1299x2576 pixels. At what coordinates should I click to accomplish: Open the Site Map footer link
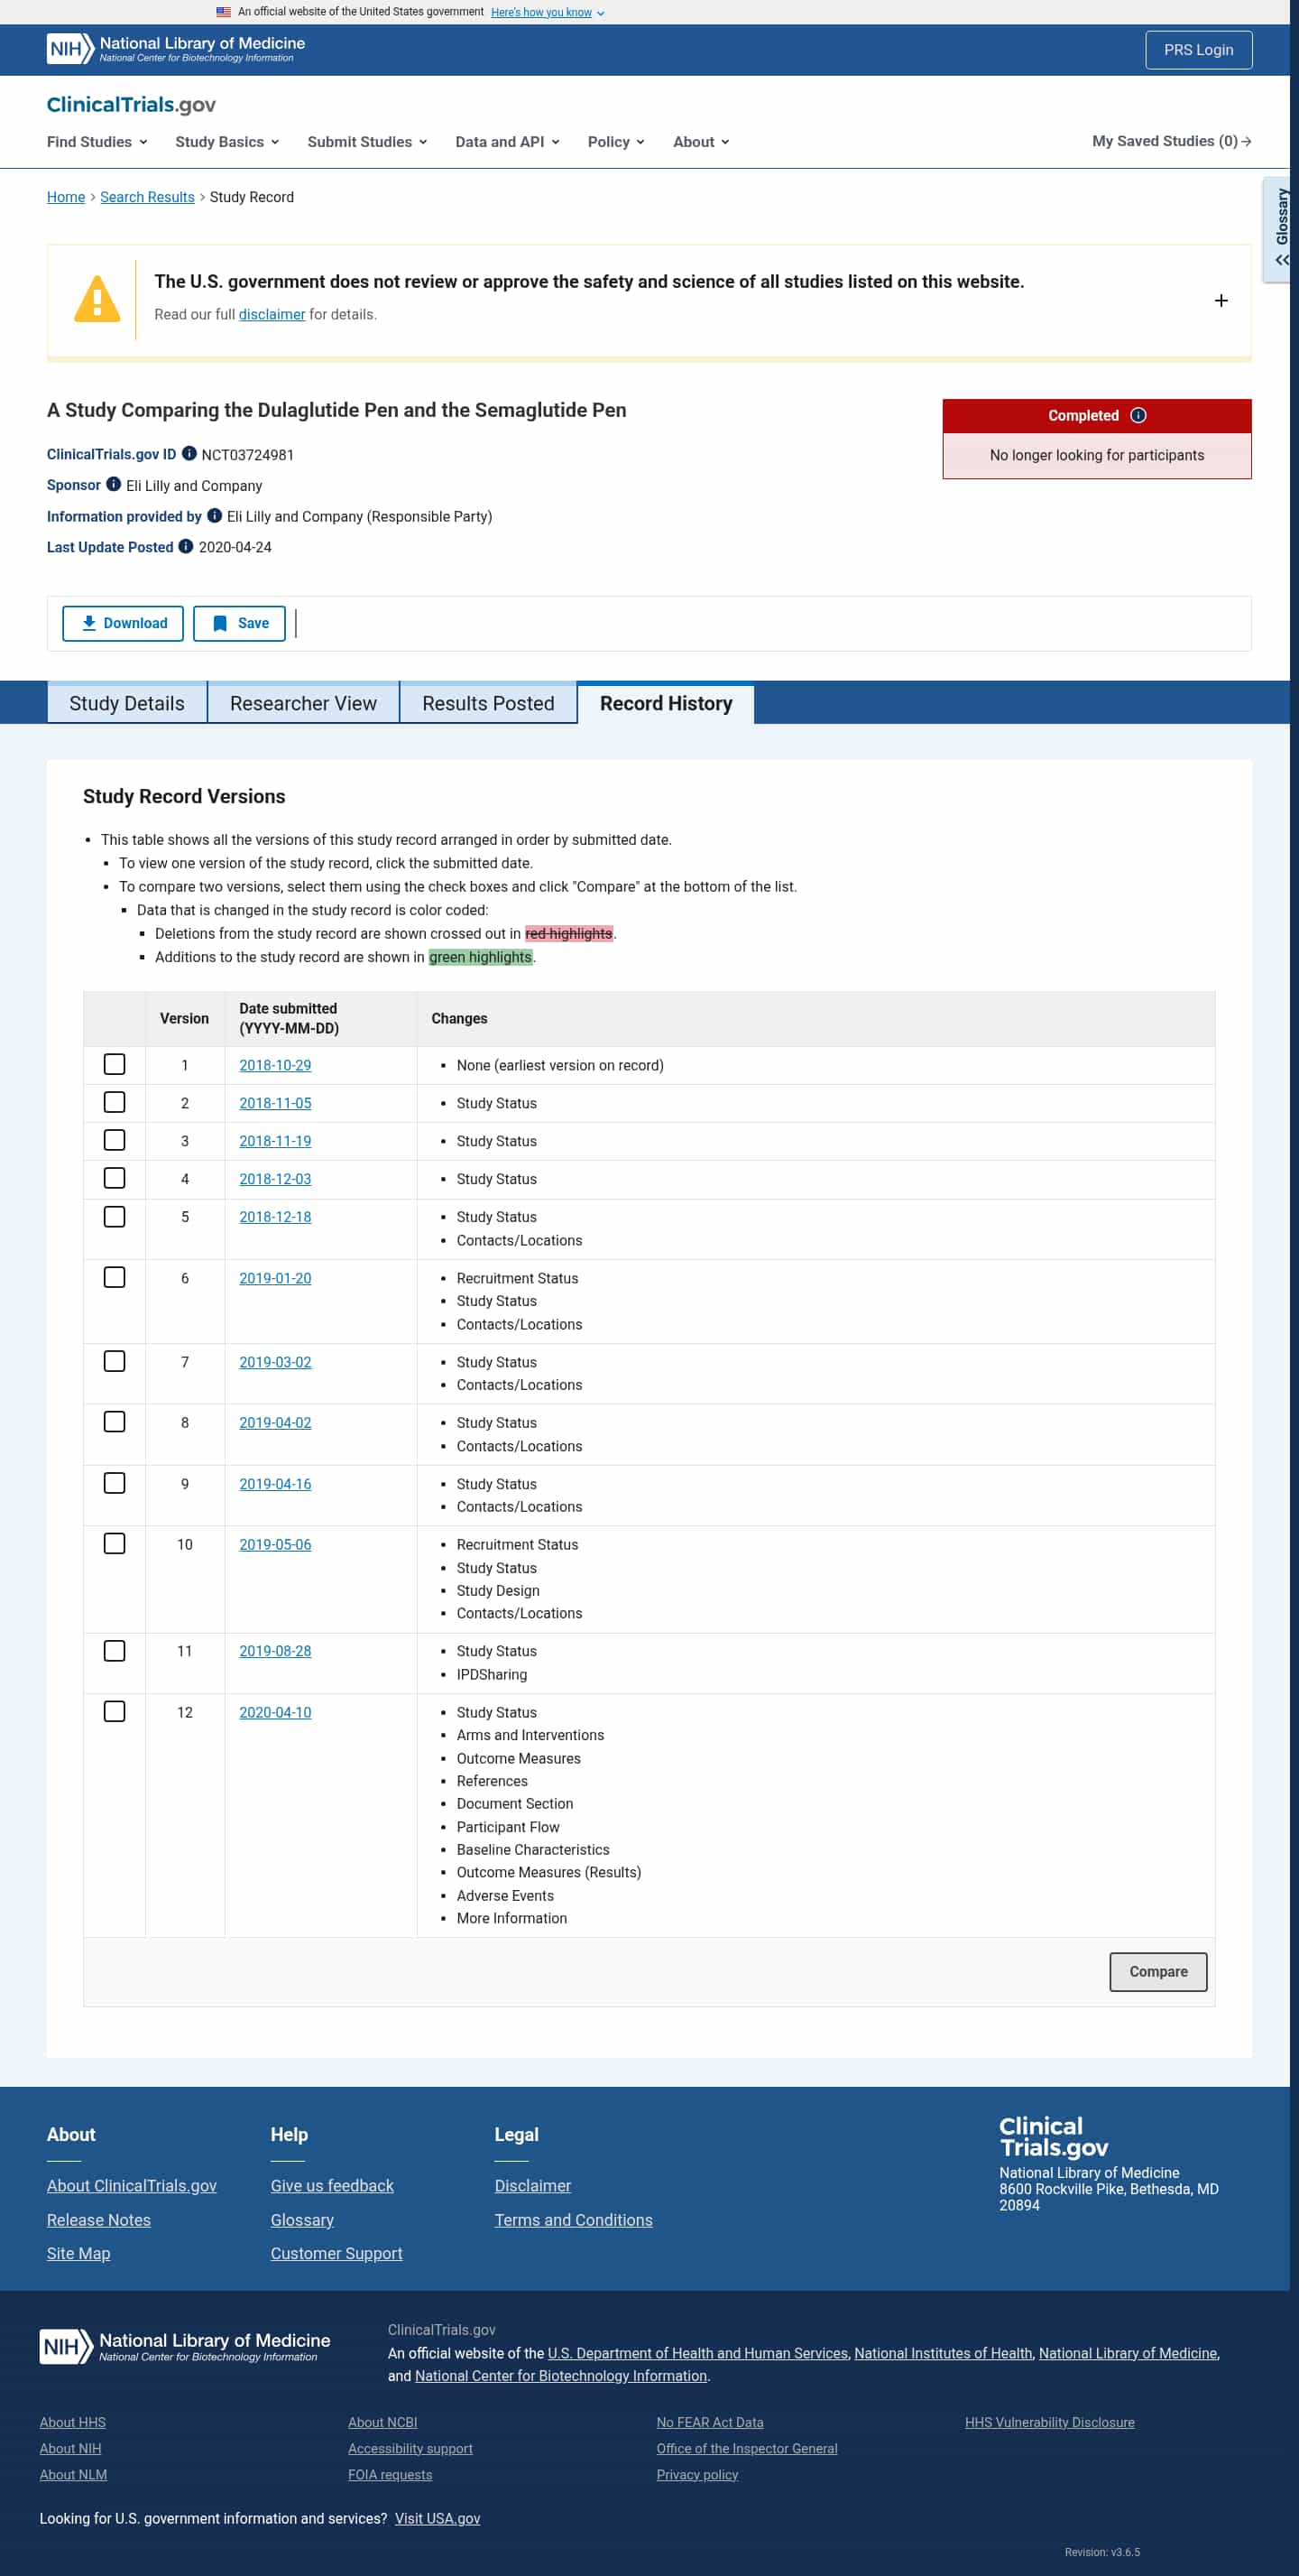click(79, 2253)
